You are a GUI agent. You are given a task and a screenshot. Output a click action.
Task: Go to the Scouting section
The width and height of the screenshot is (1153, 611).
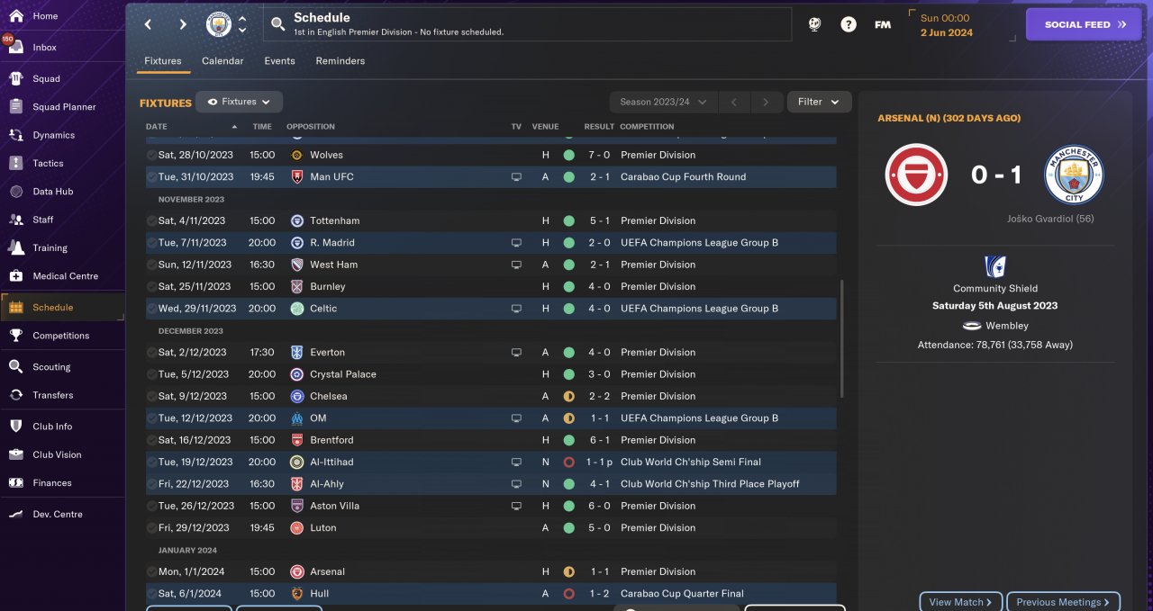pyautogui.click(x=51, y=367)
